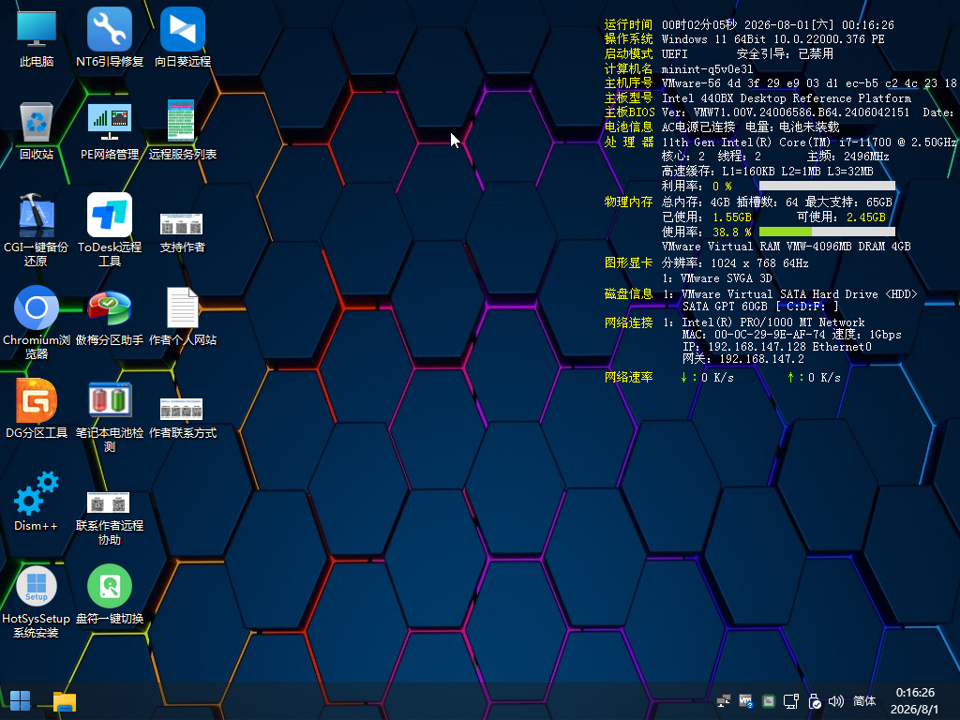Click the 可使用 2.45GB value

pos(865,217)
